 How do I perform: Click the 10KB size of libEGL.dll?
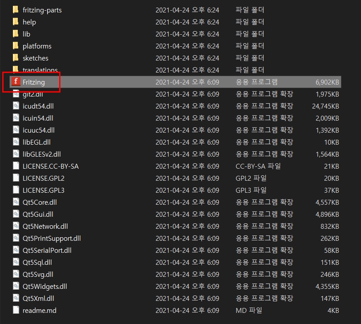pos(332,142)
